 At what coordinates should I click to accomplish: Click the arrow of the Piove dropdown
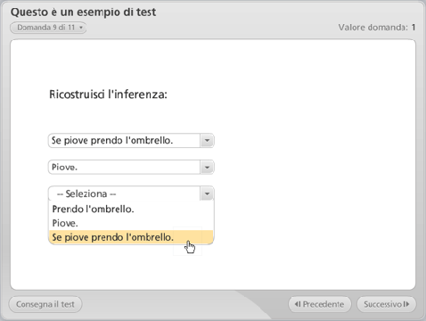click(207, 167)
